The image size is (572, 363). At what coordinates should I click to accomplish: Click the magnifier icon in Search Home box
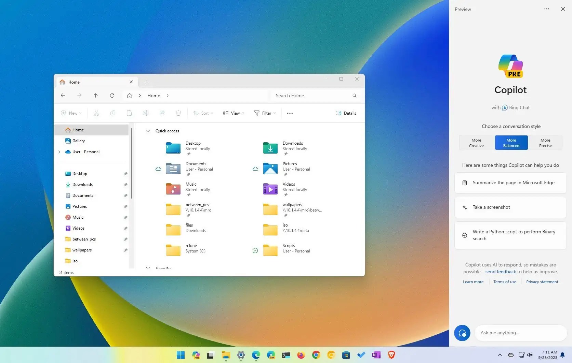[355, 96]
